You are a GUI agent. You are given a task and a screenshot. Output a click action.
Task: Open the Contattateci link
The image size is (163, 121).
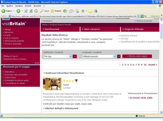[x=47, y=21]
